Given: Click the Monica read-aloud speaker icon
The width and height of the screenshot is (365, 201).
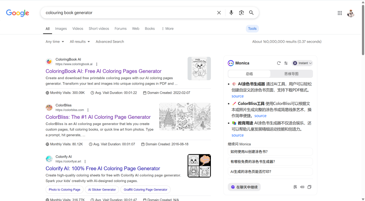Looking at the screenshot, I should 302,187.
